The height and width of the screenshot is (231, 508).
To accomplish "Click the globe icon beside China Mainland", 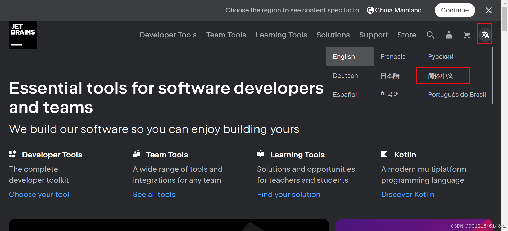I will (x=370, y=10).
